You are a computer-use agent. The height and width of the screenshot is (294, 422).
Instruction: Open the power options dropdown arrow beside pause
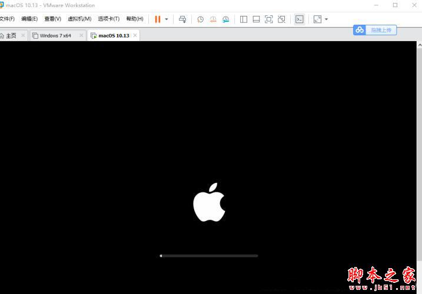167,19
